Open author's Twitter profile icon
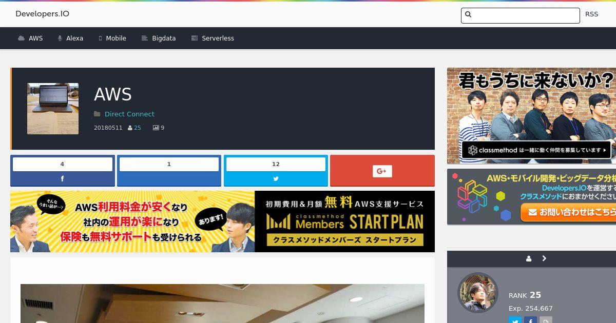Image resolution: width=616 pixels, height=323 pixels. 515,320
